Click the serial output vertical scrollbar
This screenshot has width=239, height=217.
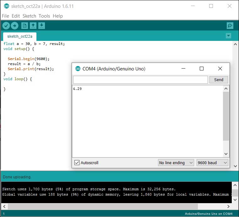click(226, 116)
